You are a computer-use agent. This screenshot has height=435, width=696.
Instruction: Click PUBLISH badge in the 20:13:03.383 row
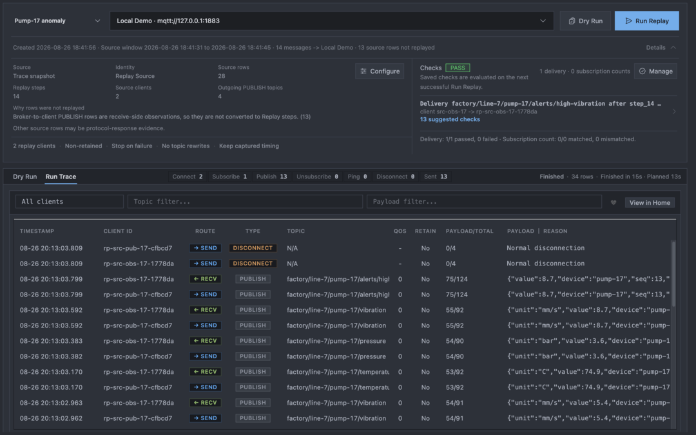(253, 342)
